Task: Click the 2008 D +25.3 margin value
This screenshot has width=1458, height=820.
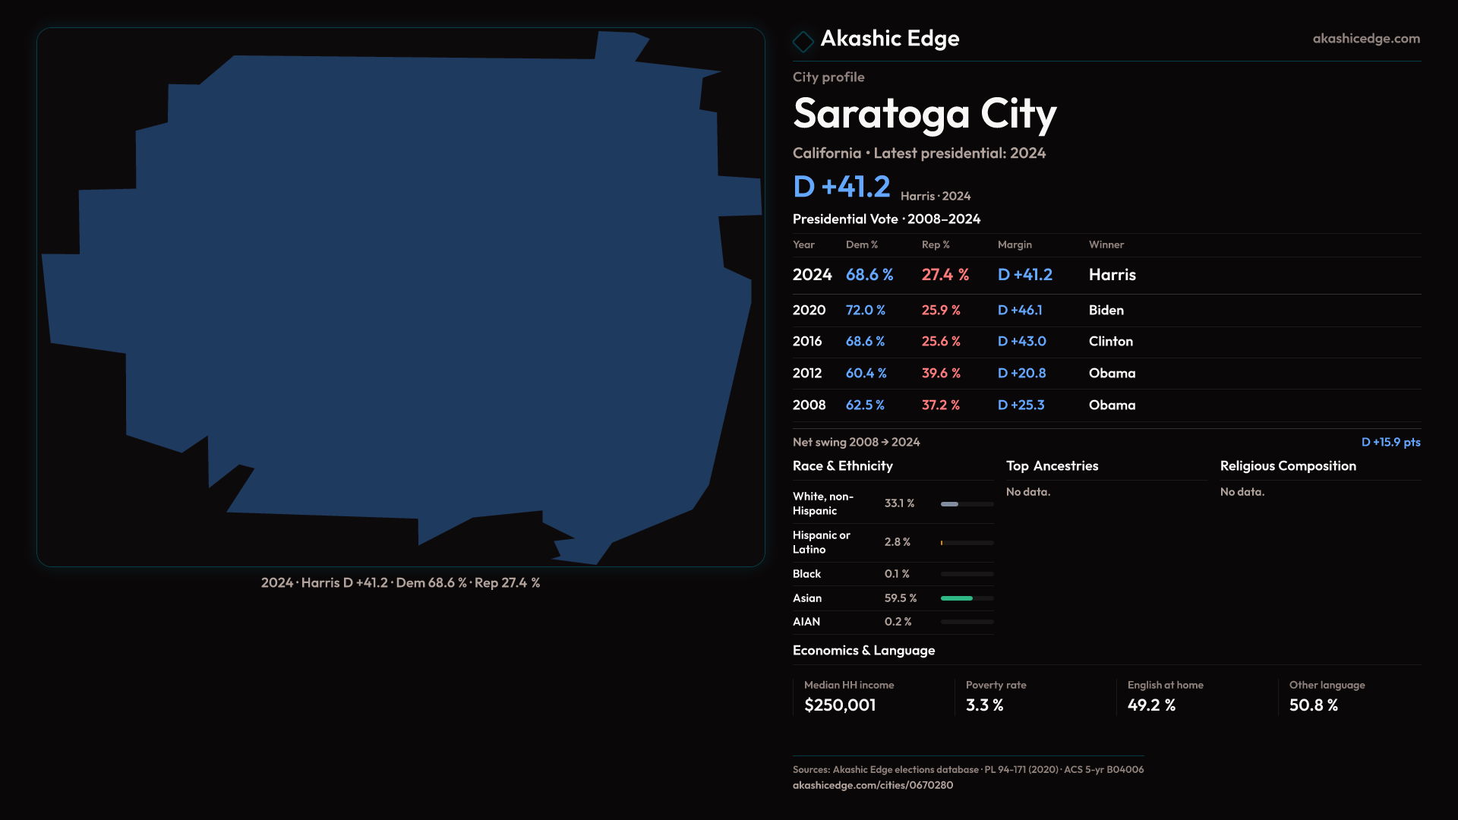Action: pos(1021,405)
